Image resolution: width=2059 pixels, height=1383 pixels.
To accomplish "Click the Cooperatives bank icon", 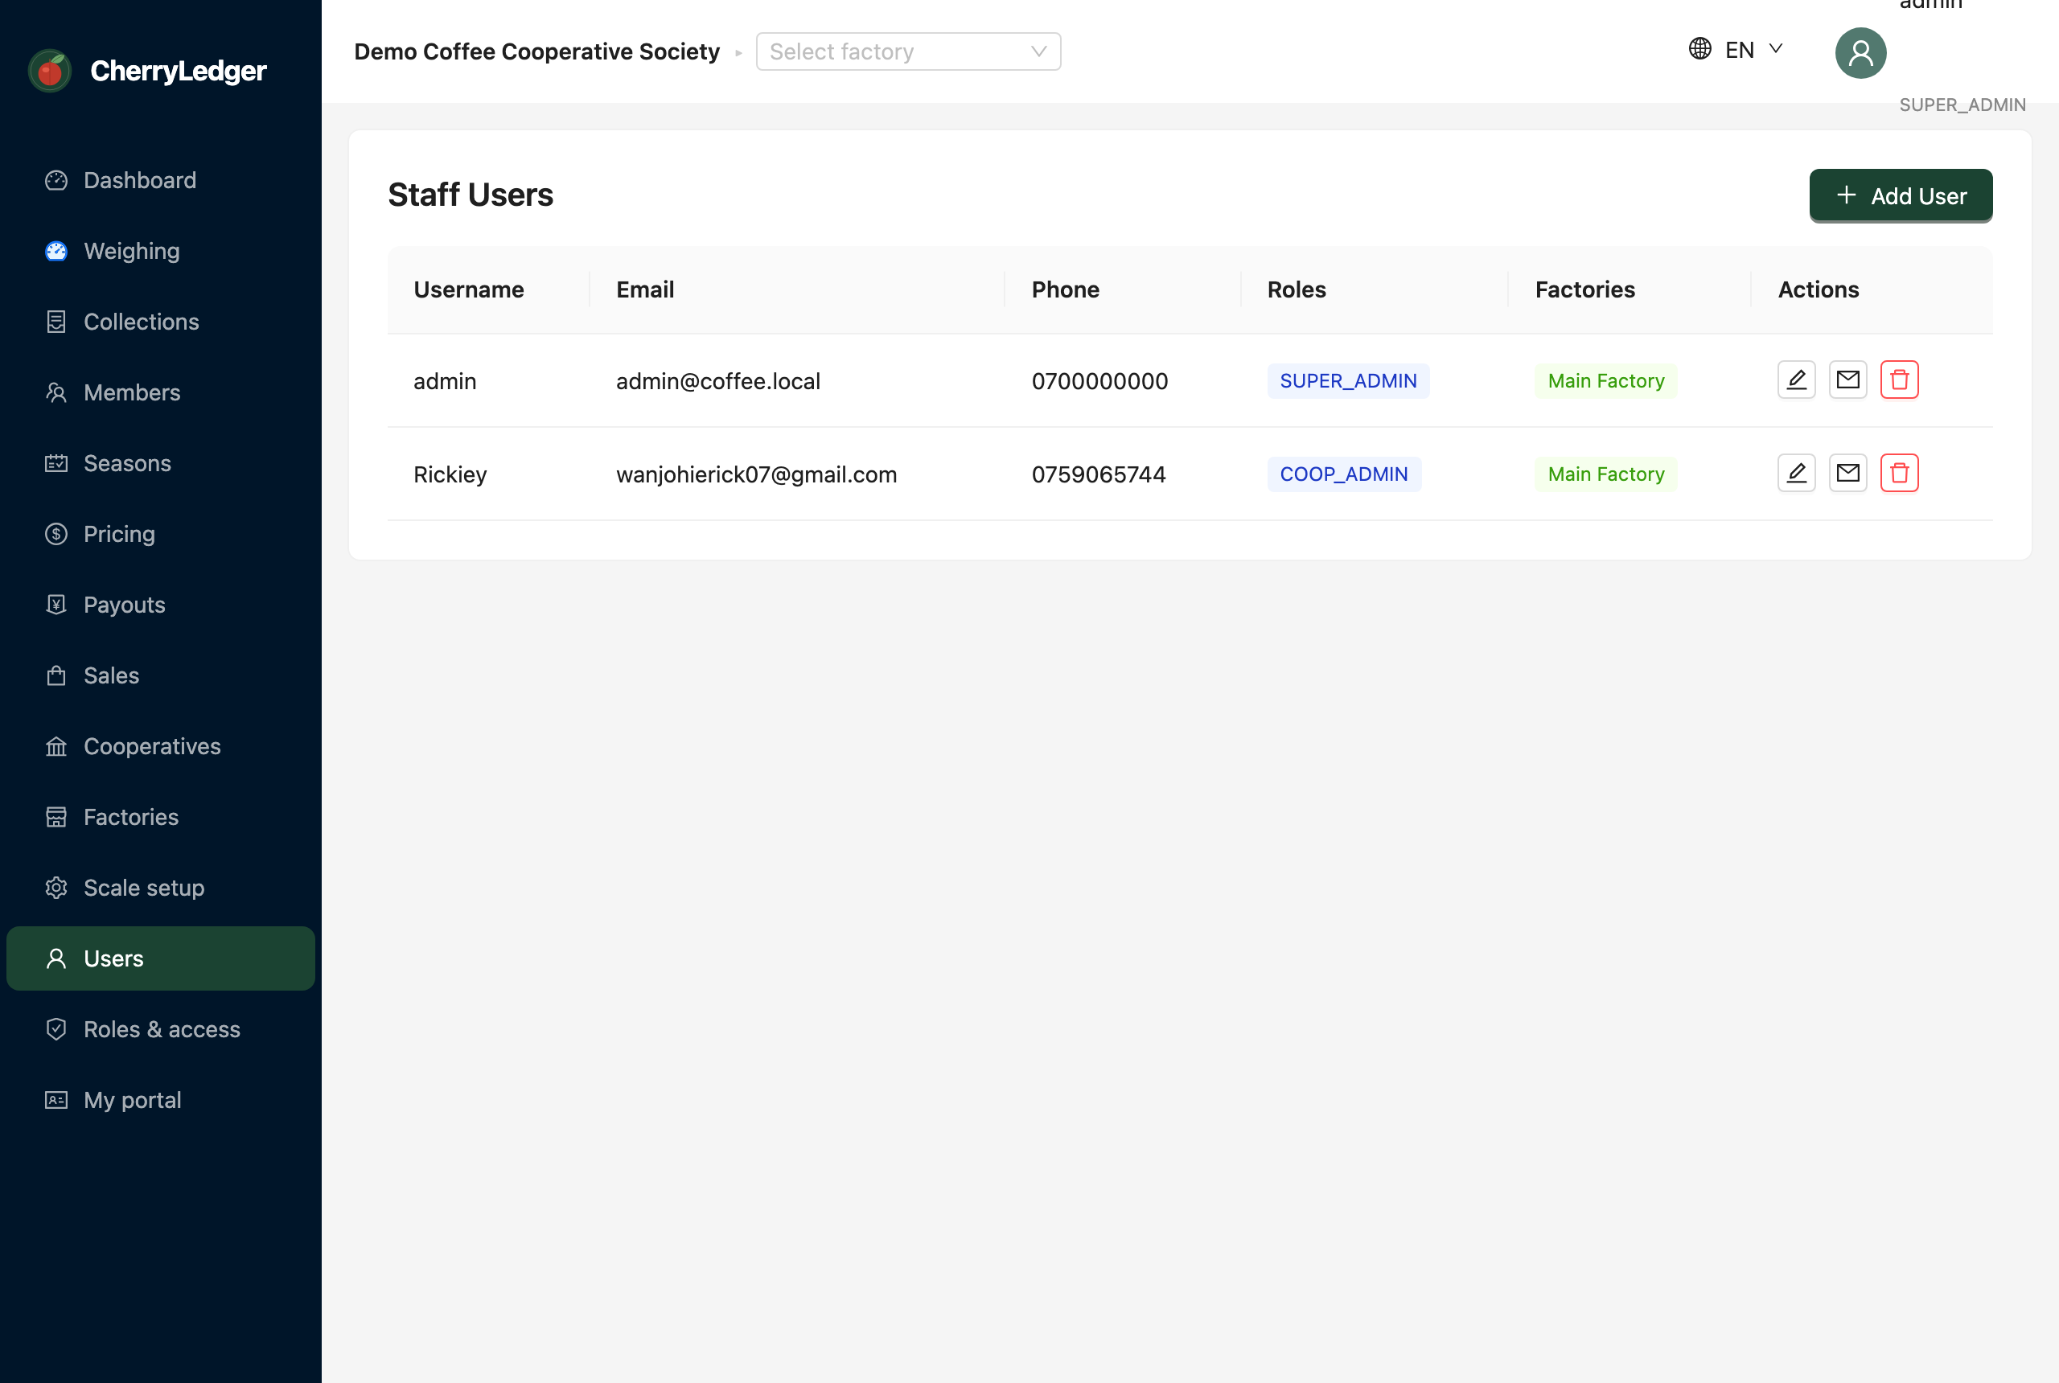I will (x=56, y=746).
